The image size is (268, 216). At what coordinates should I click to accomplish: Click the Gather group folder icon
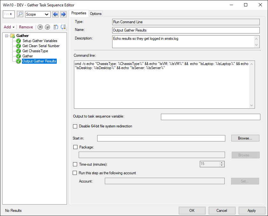coord(12,36)
